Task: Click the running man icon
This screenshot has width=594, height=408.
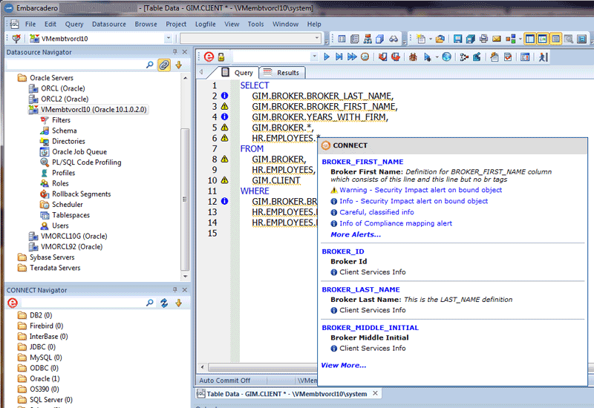Action: [x=544, y=57]
